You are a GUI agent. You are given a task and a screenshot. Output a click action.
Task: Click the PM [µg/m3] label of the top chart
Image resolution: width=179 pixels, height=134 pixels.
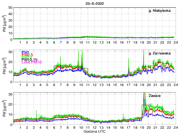[4, 23]
